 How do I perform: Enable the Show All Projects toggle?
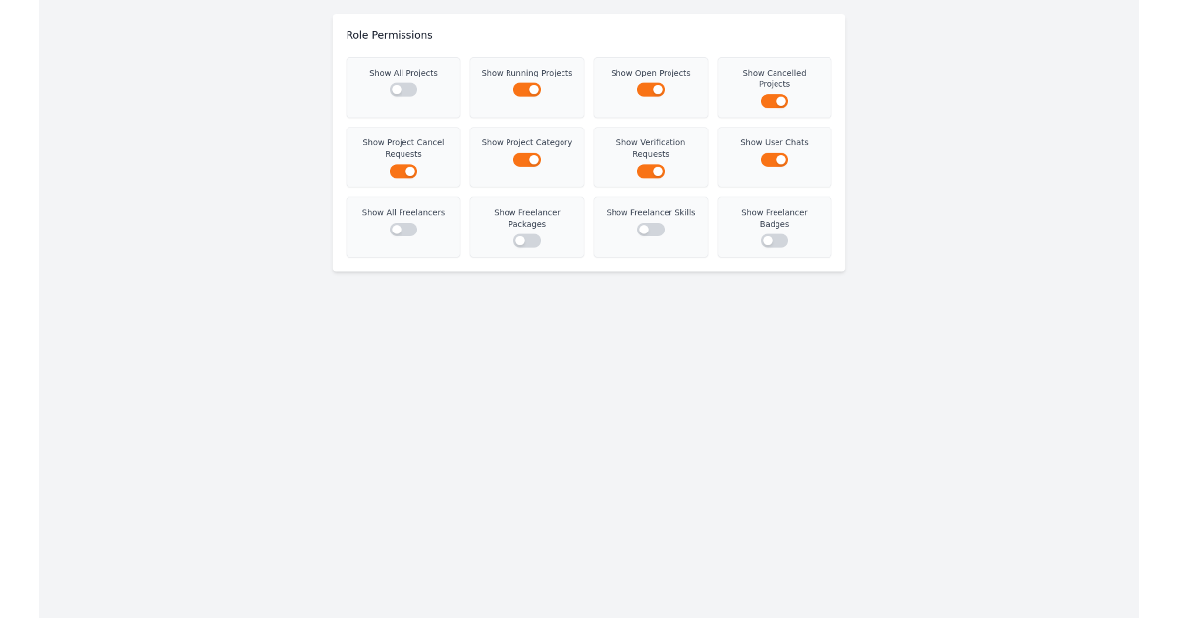point(402,89)
